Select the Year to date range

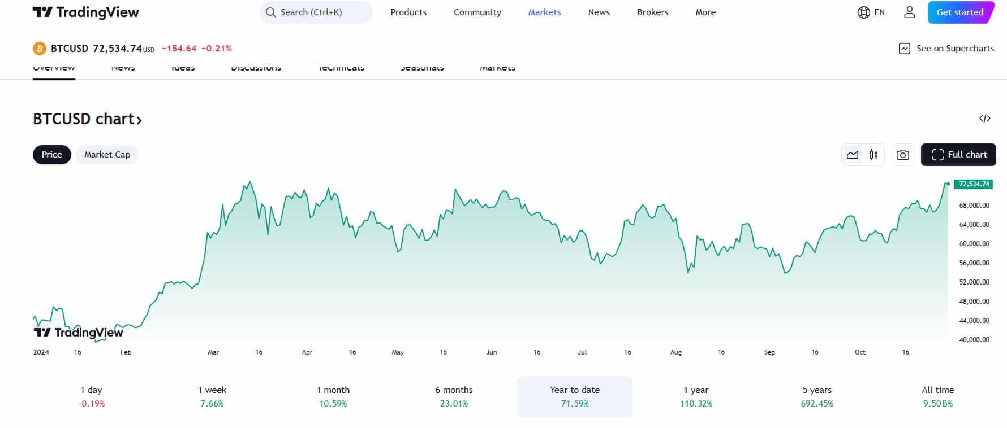tap(575, 397)
